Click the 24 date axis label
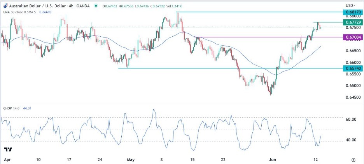 click(100, 160)
